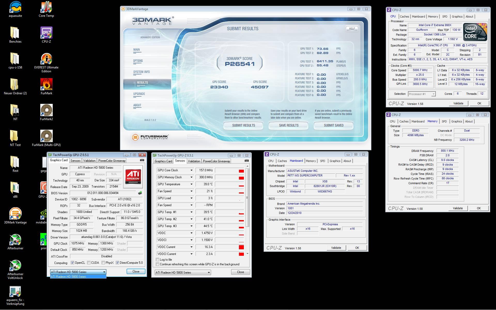Click the ATI Radeon logo in GPU-Z
Image resolution: width=496 pixels, height=310 pixels.
133,176
